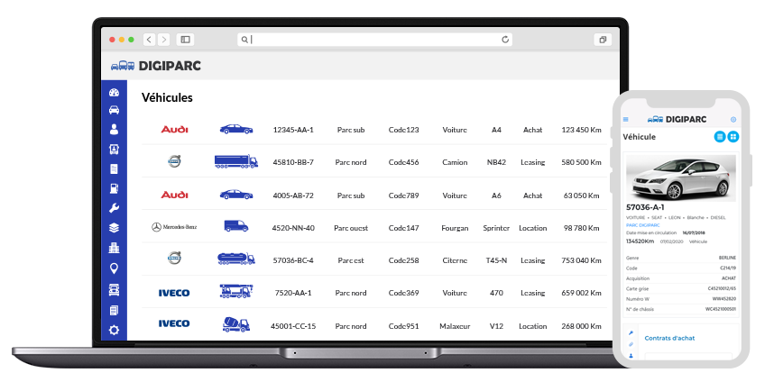This screenshot has height=382, width=765.
Task: Select plate 4005-AB-72
Action: (293, 196)
